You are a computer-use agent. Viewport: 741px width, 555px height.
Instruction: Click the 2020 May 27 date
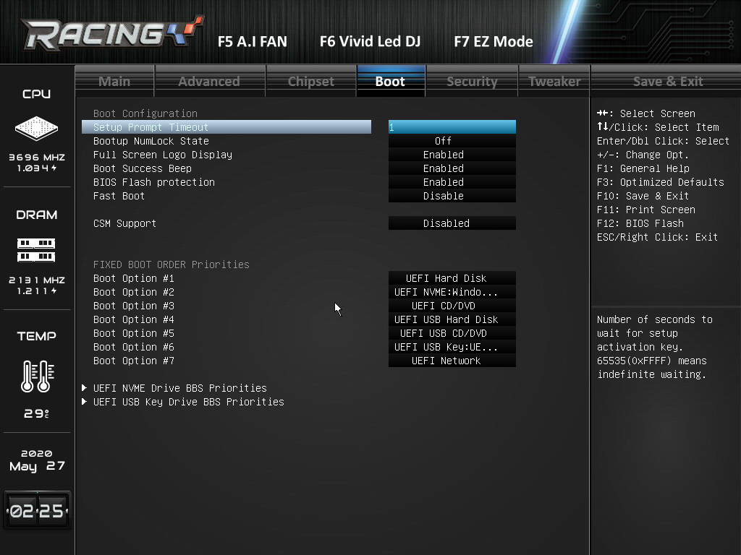point(37,460)
